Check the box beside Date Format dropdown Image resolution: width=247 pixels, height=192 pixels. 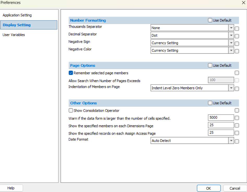237,142
